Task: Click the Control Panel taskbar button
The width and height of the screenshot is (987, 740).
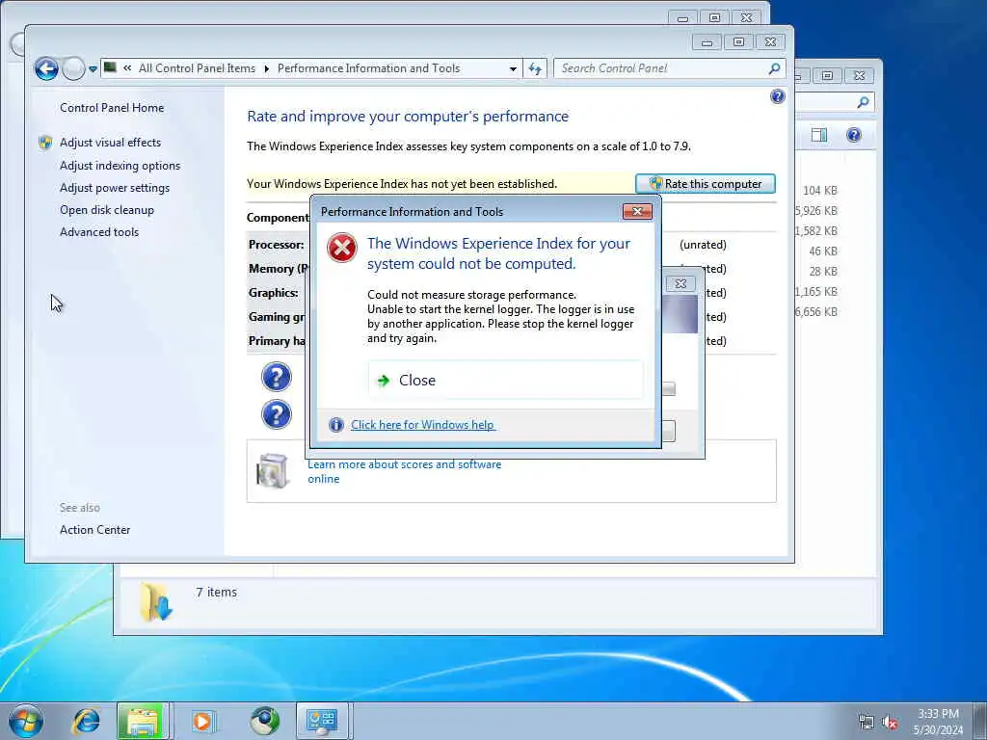Action: click(x=322, y=721)
